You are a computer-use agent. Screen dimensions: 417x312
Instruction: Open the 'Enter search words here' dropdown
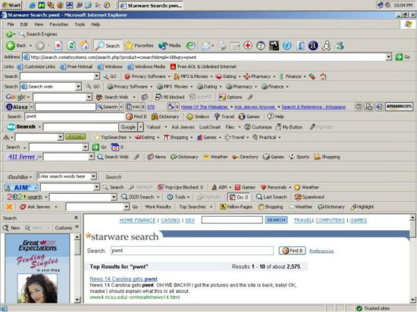click(x=93, y=176)
